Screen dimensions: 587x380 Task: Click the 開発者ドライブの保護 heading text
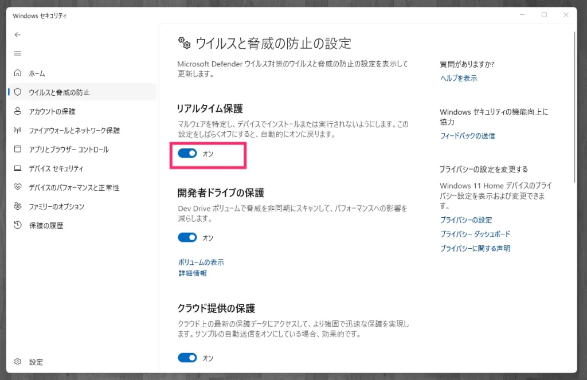221,193
